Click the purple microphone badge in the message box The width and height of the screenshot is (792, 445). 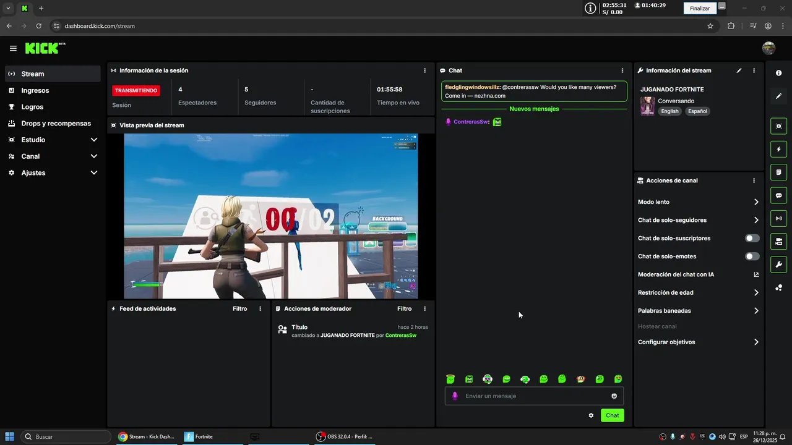(x=455, y=396)
